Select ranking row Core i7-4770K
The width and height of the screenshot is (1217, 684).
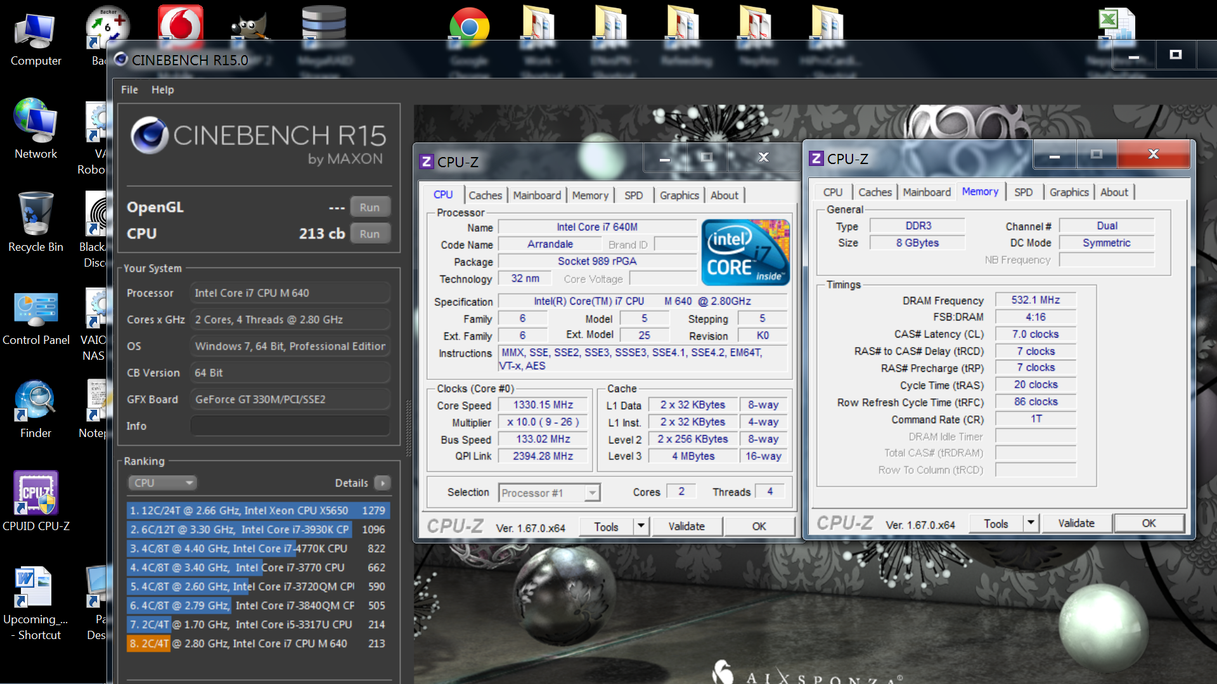click(x=258, y=548)
